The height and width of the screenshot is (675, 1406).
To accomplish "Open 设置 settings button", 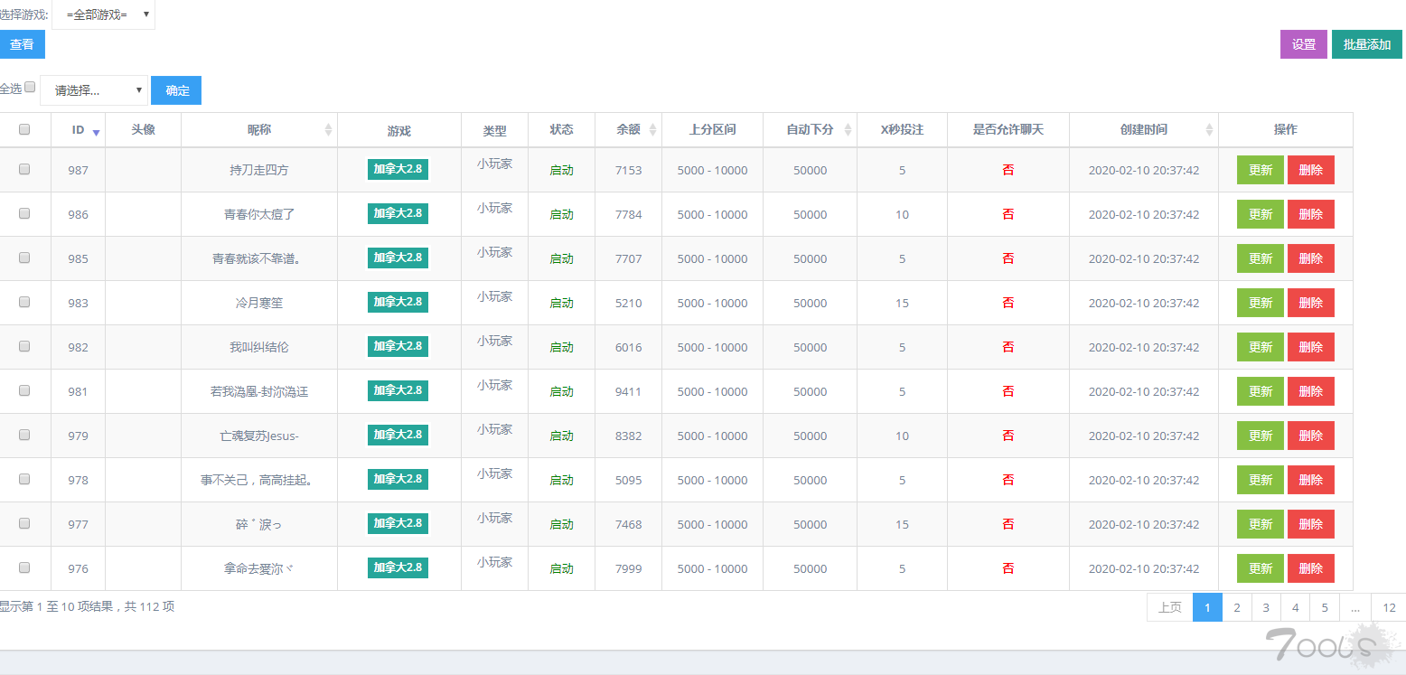I will [1303, 44].
